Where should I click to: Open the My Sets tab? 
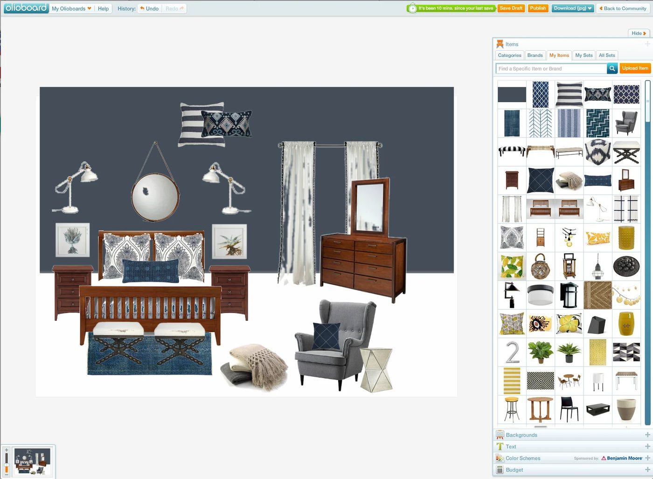584,55
